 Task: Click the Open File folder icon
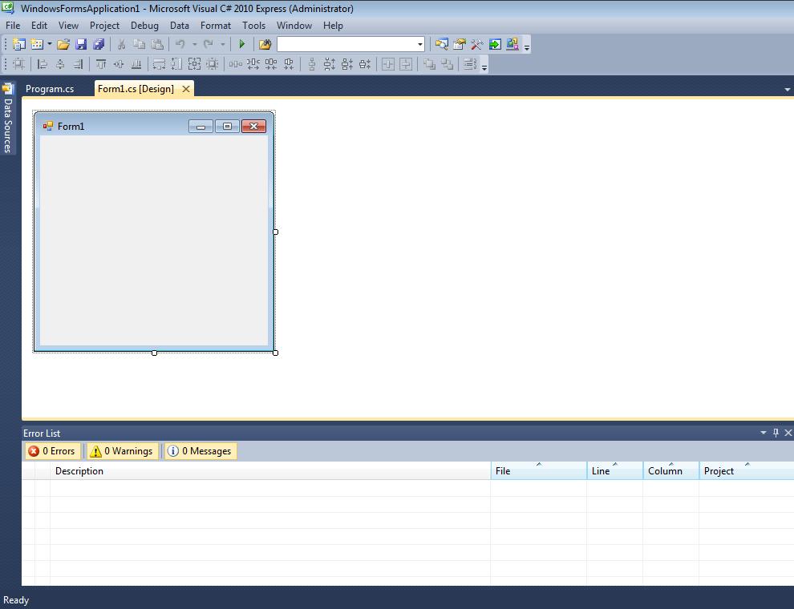tap(63, 45)
